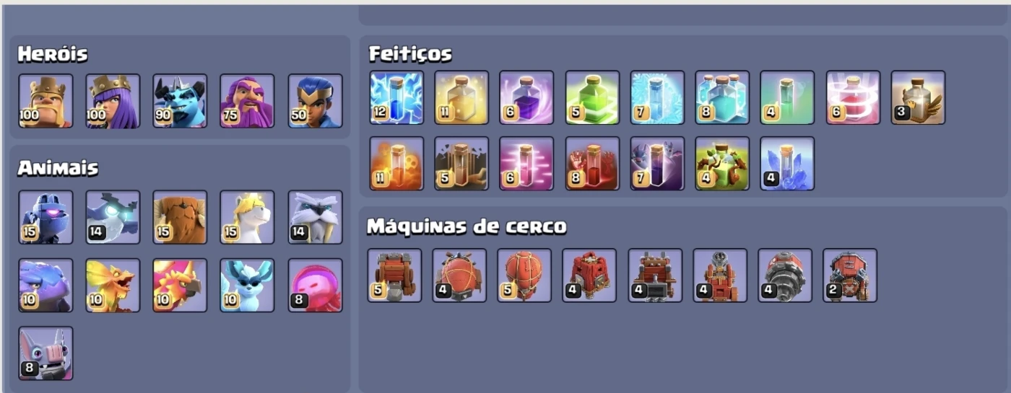The image size is (1011, 393).
Task: Select the Freeze spell level 7 icon
Action: [x=657, y=97]
